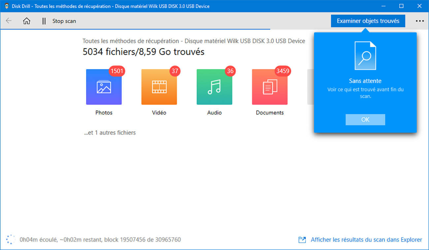Open the Audio category tile
Screen dimensions: 429x250
point(214,87)
